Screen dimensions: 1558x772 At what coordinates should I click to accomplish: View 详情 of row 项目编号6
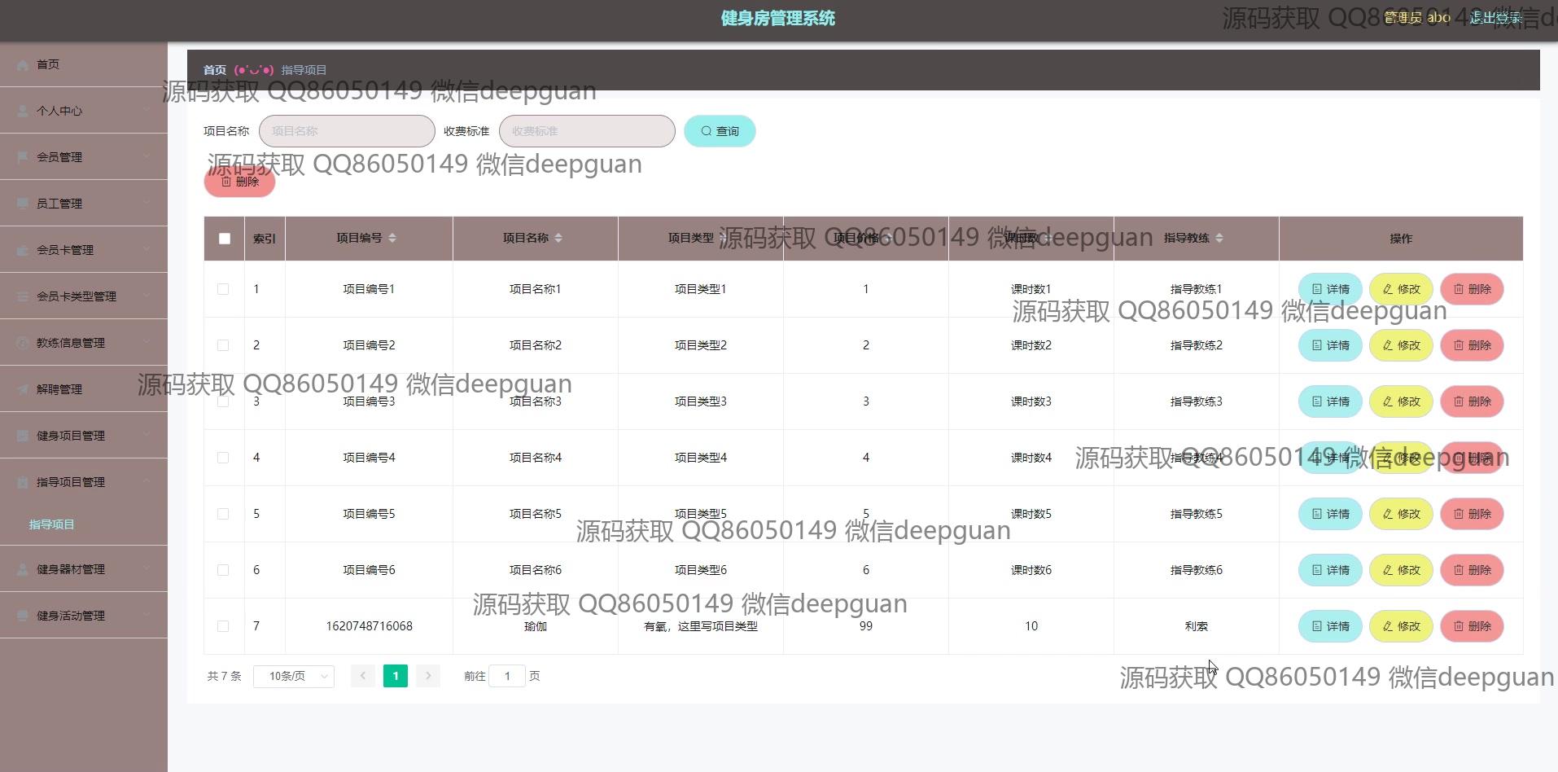tap(1330, 570)
